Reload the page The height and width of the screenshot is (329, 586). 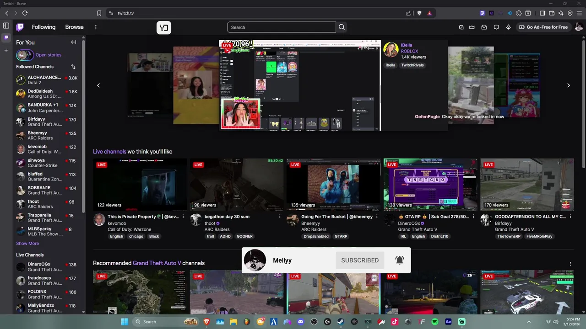(25, 13)
